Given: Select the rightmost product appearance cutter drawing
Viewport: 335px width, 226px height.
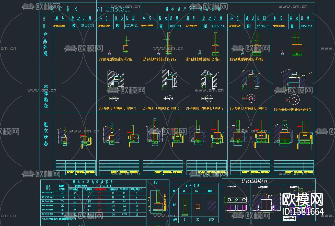Looking at the screenshot, I should point(296,45).
